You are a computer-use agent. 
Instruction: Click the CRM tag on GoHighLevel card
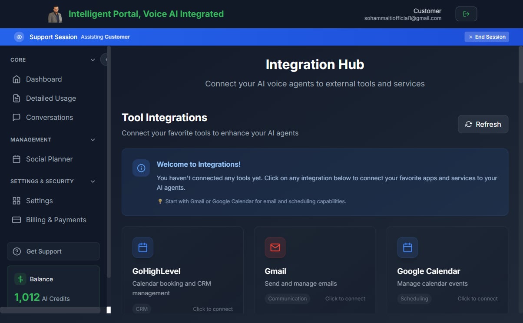tap(142, 309)
